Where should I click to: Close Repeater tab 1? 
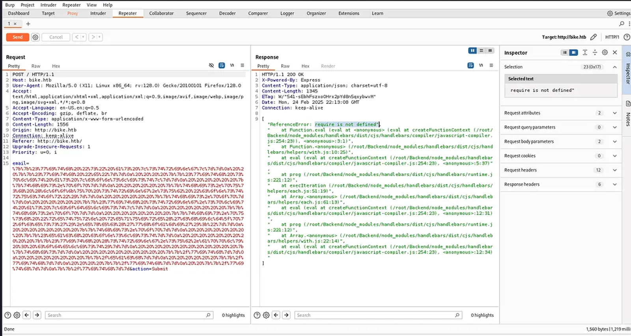tap(15, 24)
